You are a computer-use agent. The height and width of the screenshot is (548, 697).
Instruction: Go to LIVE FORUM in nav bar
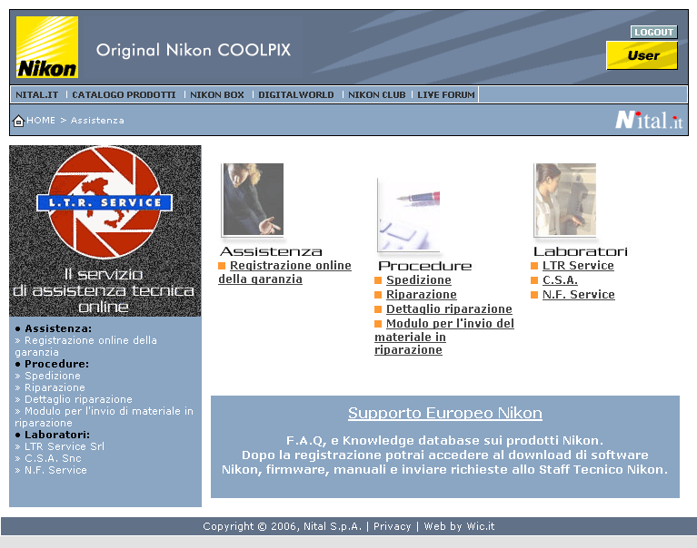tap(445, 95)
